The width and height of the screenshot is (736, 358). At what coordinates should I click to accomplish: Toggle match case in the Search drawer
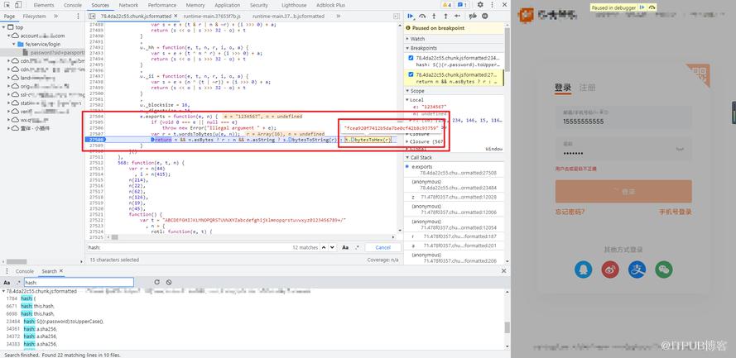click(x=7, y=283)
